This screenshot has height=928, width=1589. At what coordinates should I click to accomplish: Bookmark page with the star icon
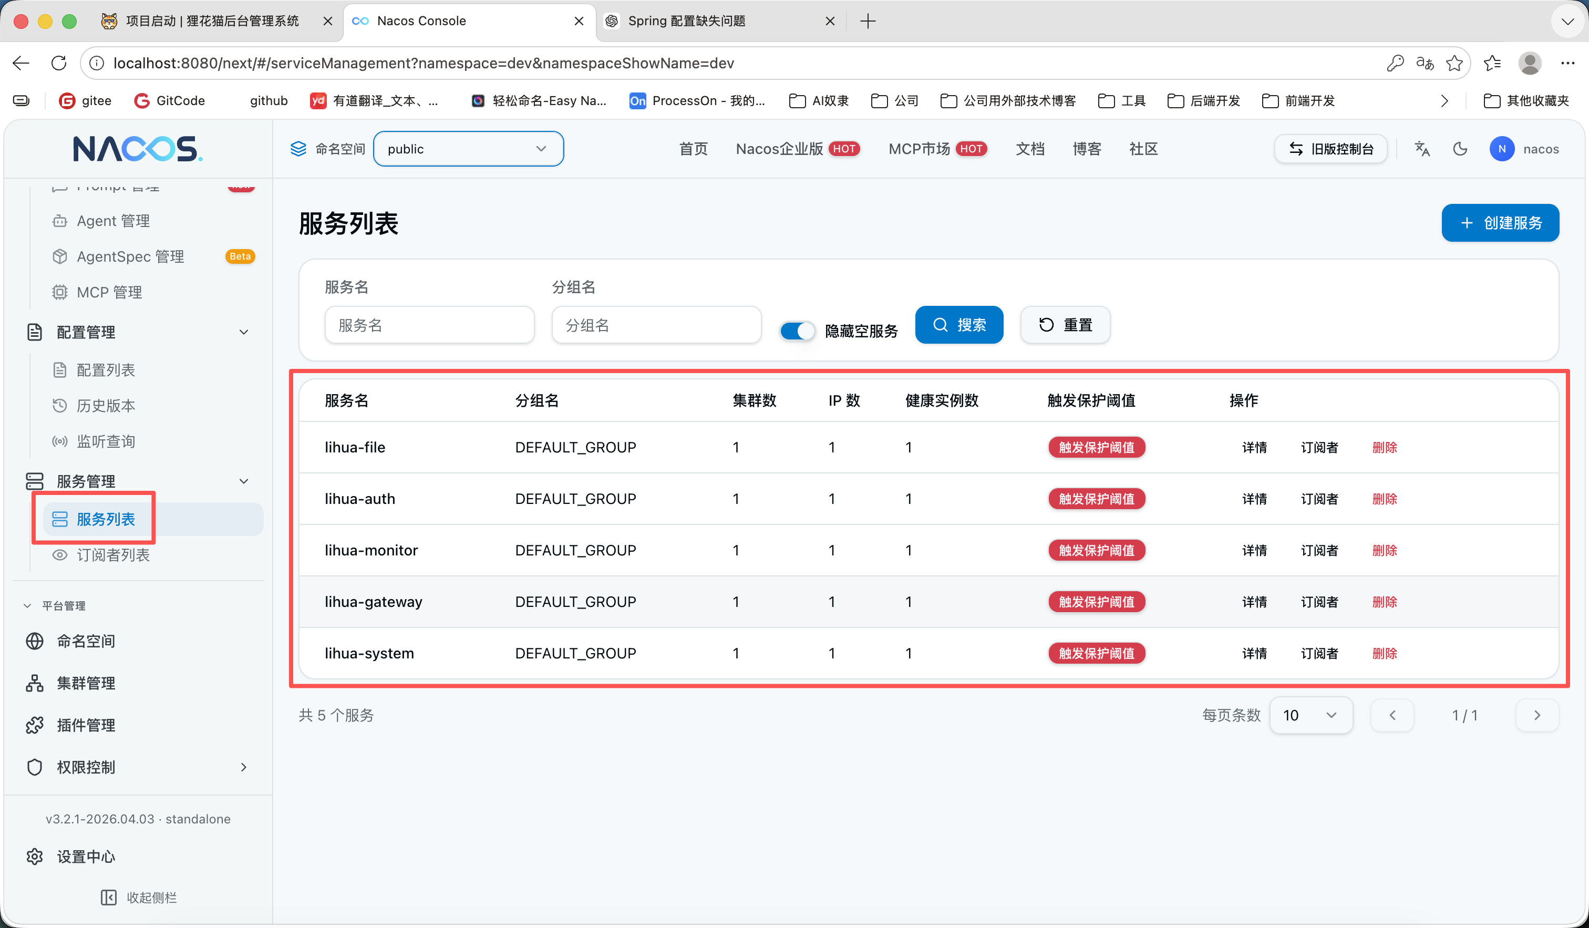[1454, 63]
